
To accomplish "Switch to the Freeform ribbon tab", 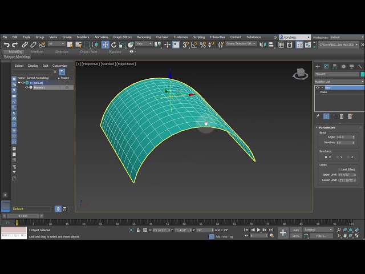I will click(37, 51).
